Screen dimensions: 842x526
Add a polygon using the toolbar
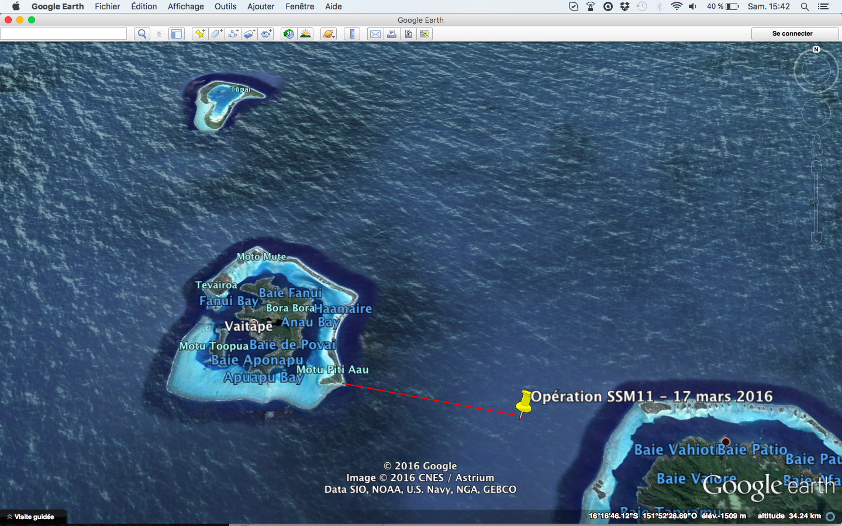pos(216,34)
